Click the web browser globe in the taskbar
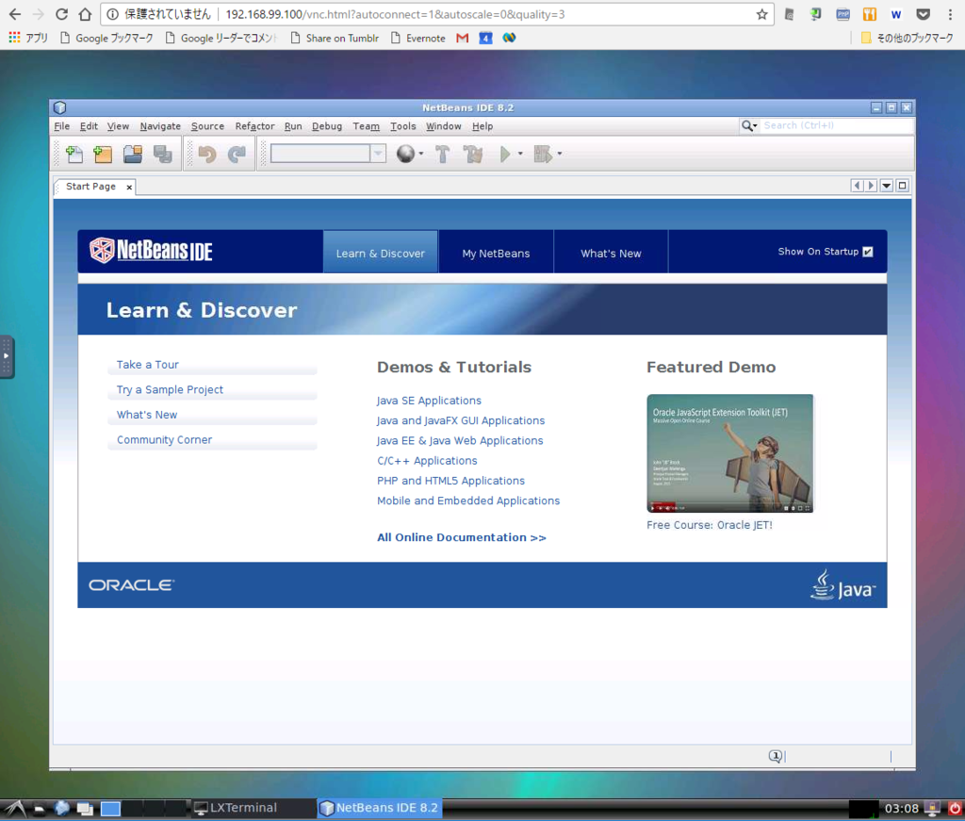965x821 pixels. (x=61, y=808)
